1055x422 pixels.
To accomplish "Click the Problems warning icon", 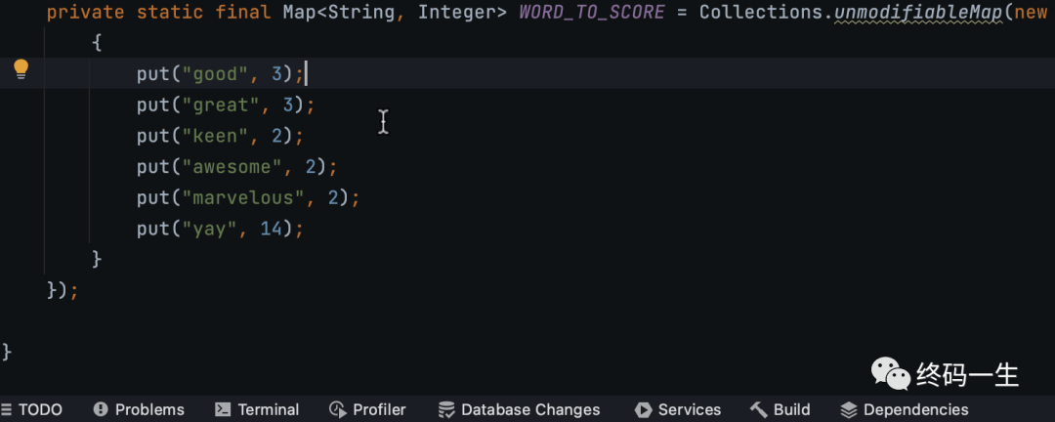I will (101, 409).
